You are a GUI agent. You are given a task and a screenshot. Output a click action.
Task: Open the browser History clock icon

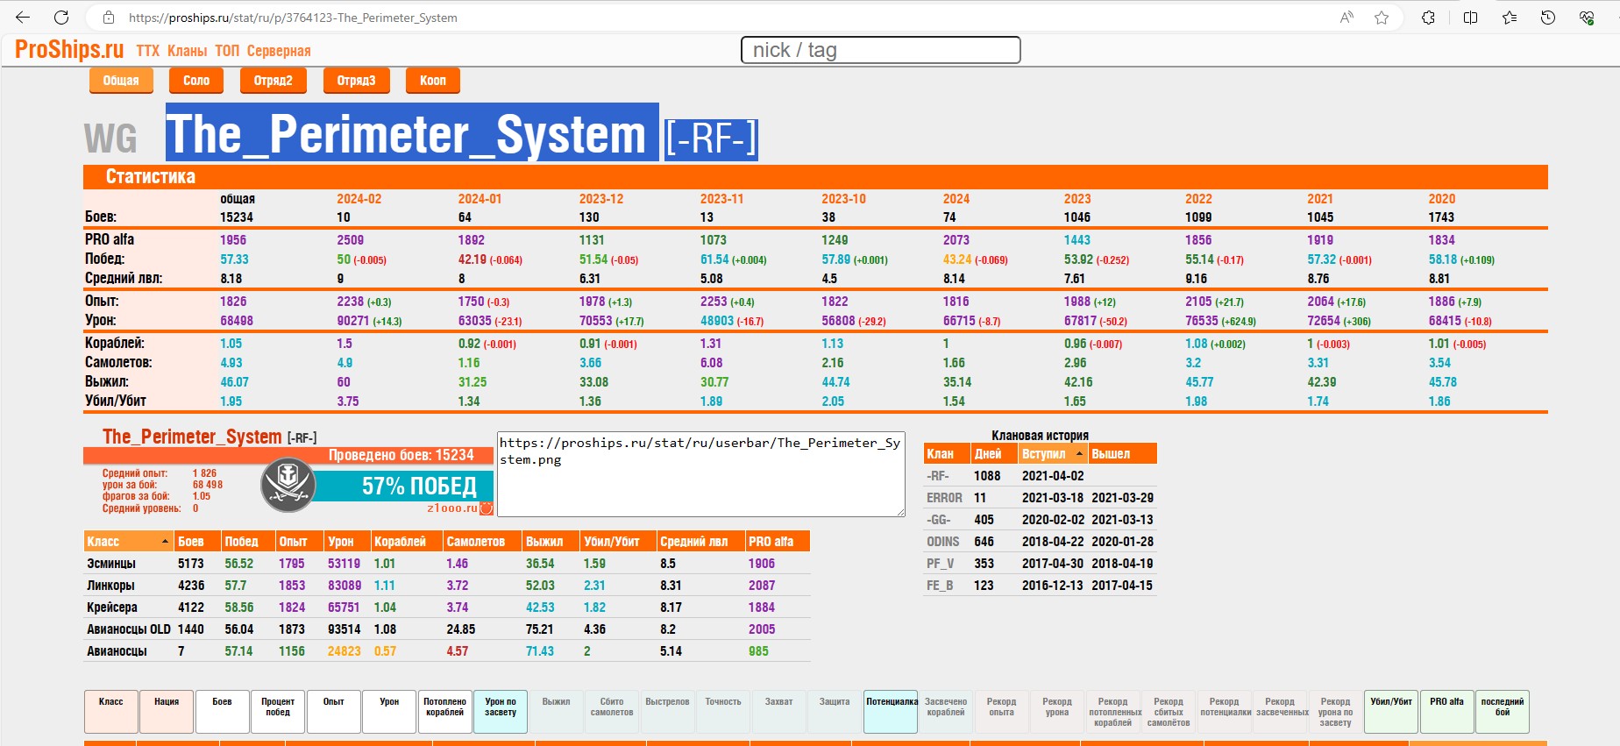coord(1548,17)
